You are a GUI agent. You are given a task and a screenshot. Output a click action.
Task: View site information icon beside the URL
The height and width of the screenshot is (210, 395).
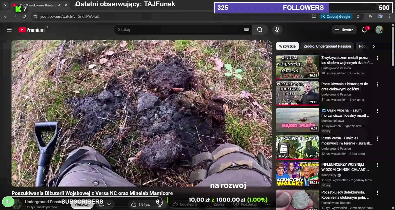35,16
